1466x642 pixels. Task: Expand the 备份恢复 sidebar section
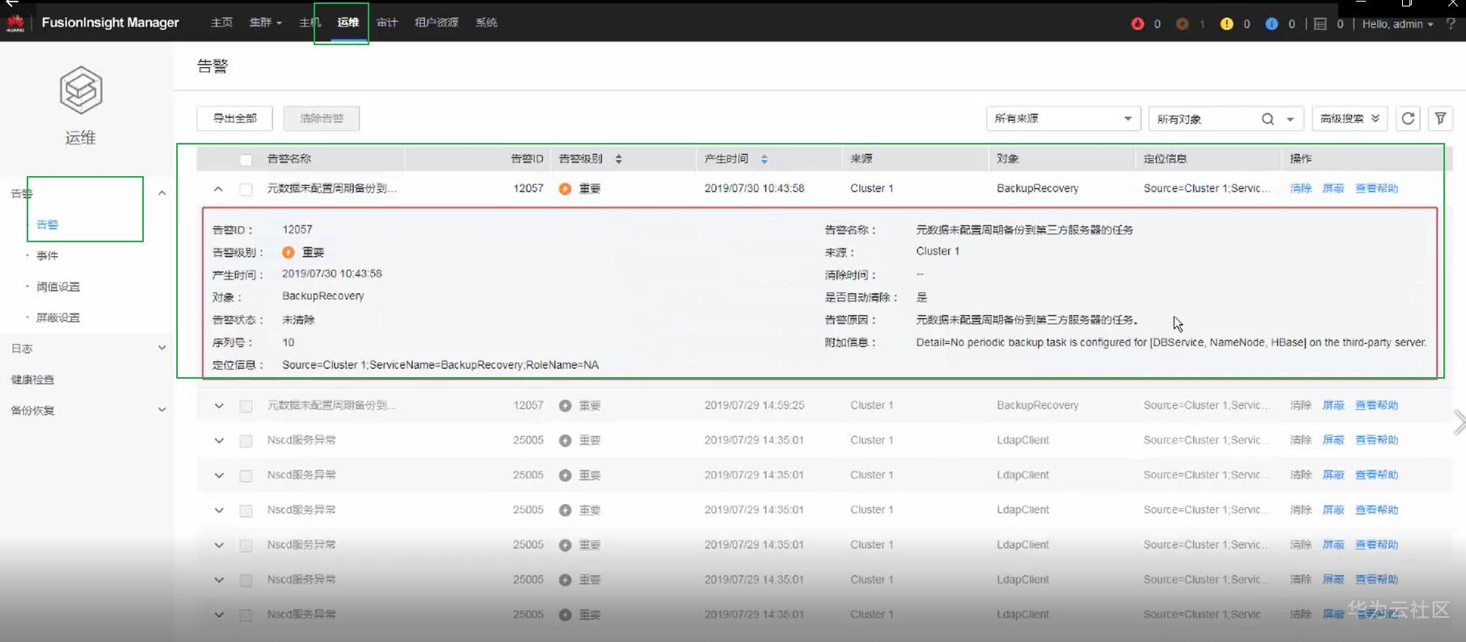162,410
